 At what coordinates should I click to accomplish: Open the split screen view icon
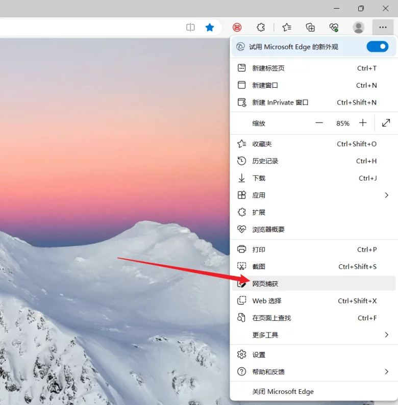[x=190, y=28]
